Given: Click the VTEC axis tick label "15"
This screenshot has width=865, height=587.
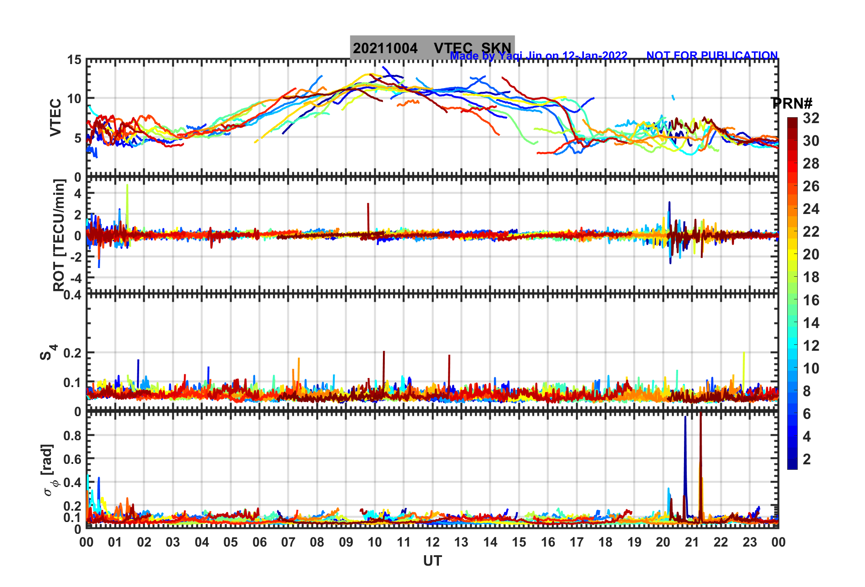Looking at the screenshot, I should pyautogui.click(x=74, y=60).
